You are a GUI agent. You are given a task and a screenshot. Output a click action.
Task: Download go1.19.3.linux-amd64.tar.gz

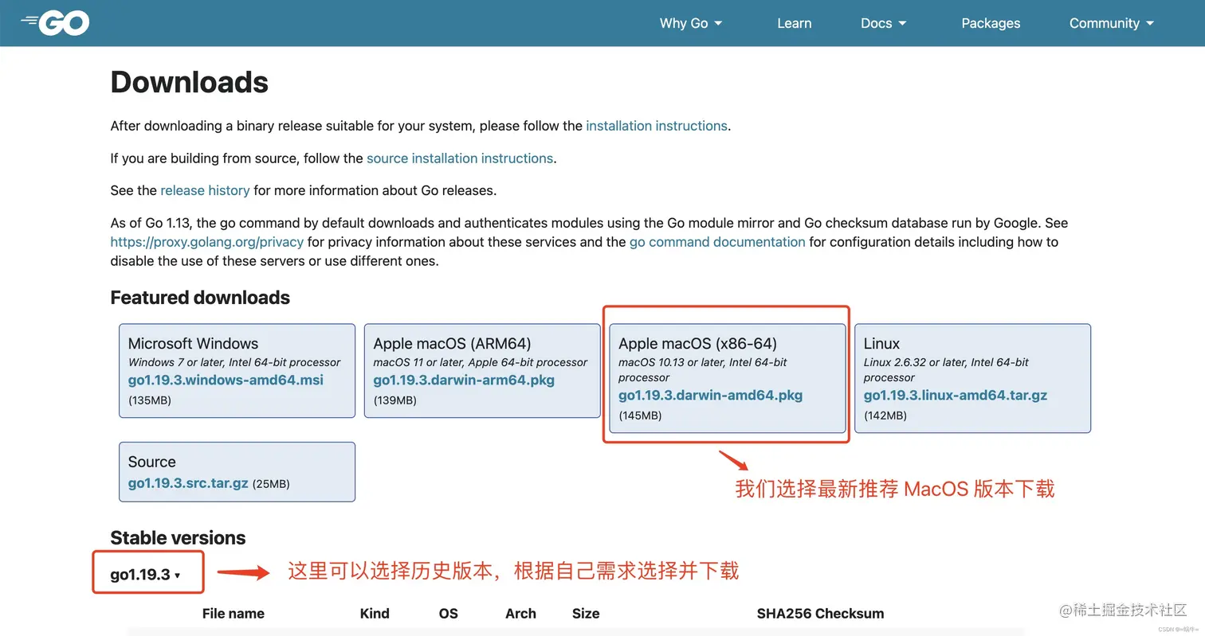[x=956, y=395]
